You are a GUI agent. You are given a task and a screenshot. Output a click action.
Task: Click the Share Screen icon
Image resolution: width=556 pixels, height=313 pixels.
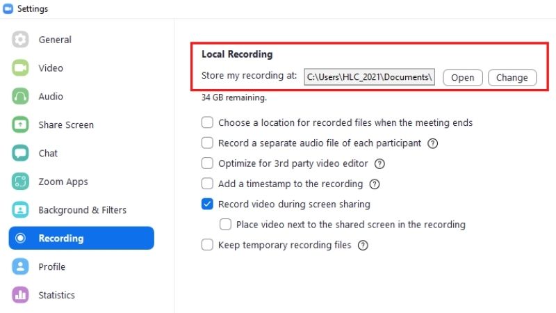pyautogui.click(x=20, y=125)
